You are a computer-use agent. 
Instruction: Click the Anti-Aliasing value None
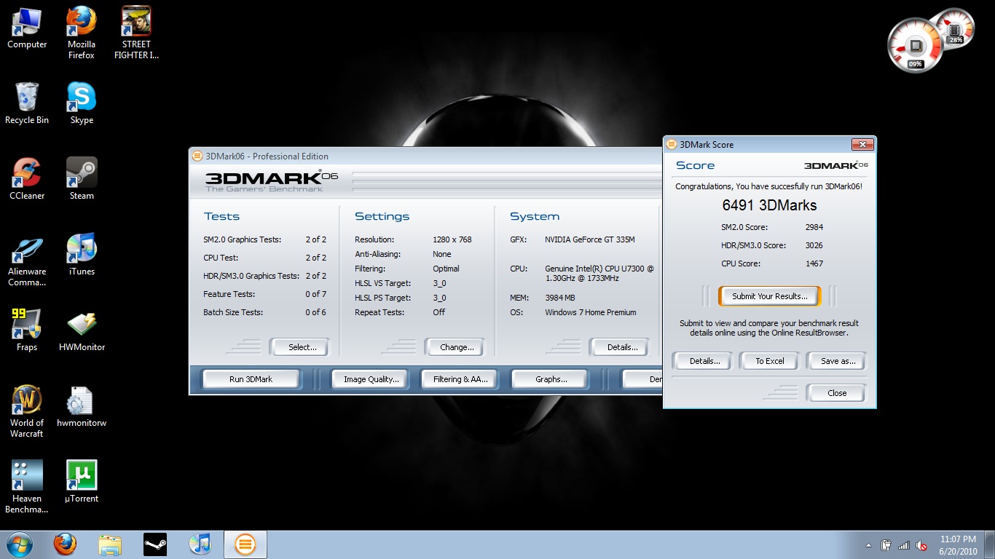point(442,254)
